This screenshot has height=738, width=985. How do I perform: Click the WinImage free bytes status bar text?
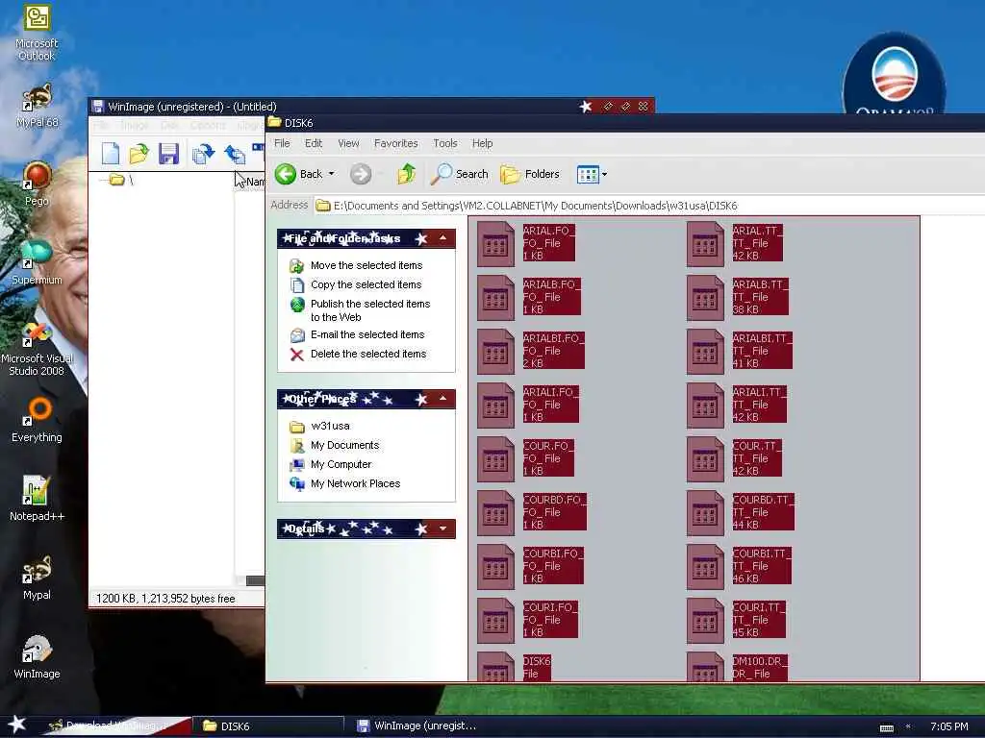pyautogui.click(x=165, y=599)
